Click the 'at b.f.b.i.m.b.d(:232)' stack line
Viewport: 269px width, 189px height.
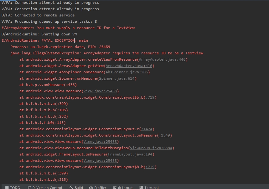coord(44,116)
